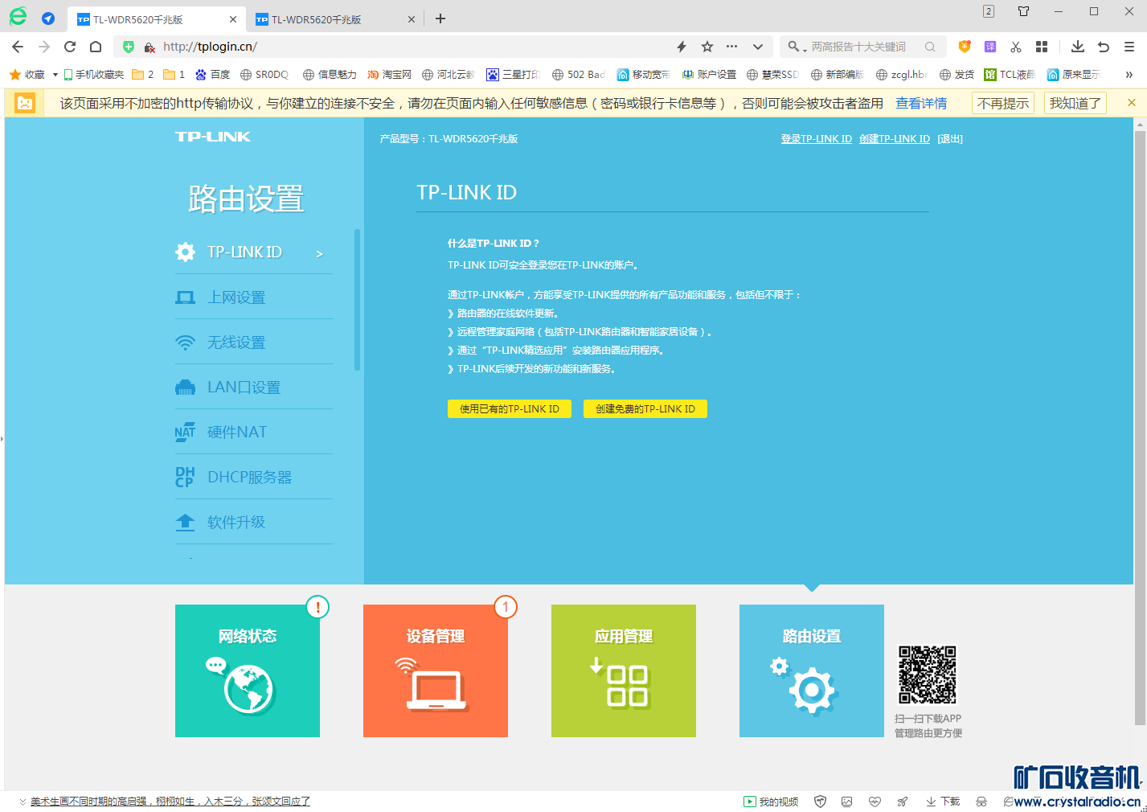The image size is (1147, 812).
Task: Click the 创建TP-LINK ID link
Action: click(894, 139)
